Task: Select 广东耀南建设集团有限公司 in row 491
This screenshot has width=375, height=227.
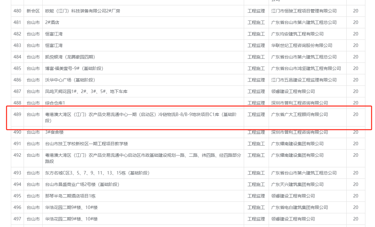Action: point(297,144)
